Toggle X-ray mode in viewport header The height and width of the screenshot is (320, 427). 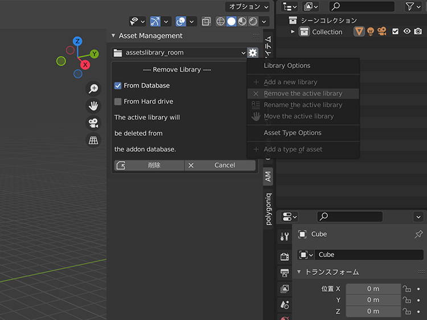coord(206,22)
